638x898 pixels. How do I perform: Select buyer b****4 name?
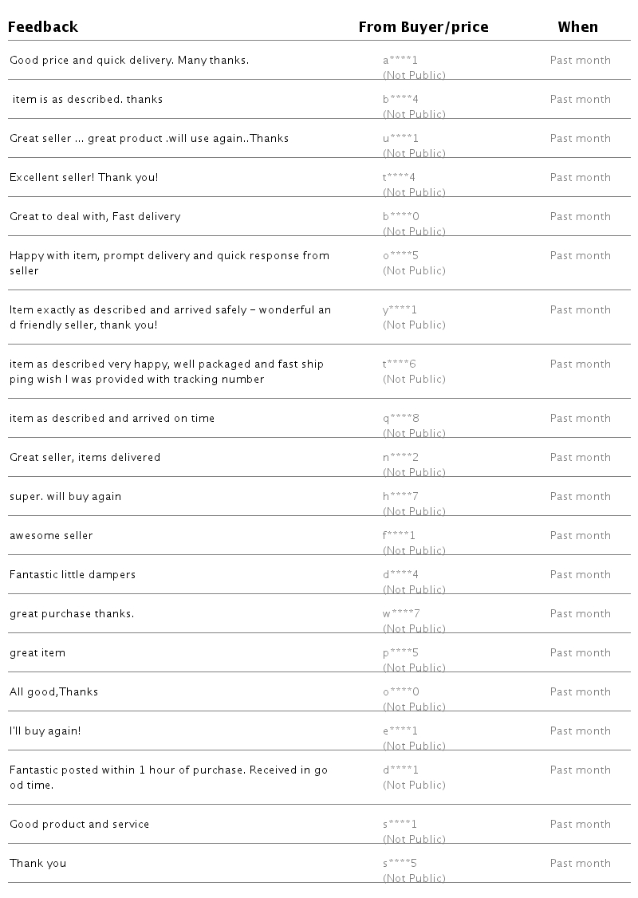[400, 100]
